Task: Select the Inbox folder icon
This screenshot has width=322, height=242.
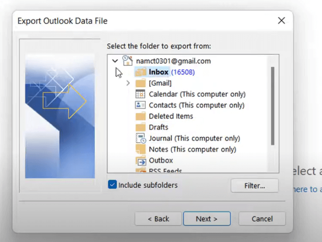Action: coord(141,72)
